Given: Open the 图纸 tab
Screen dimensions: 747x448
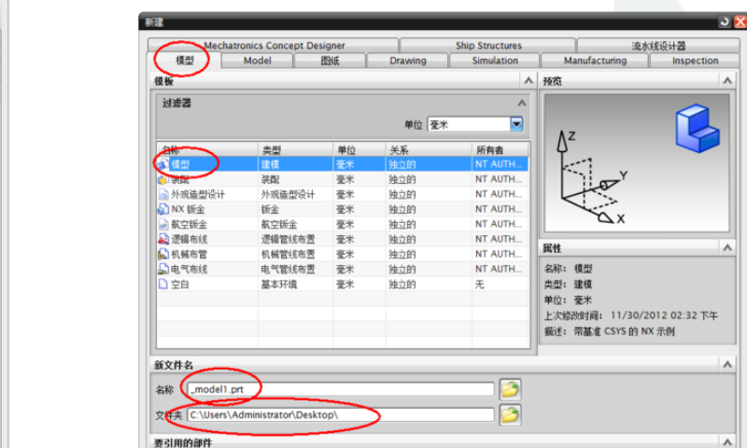Looking at the screenshot, I should point(330,61).
